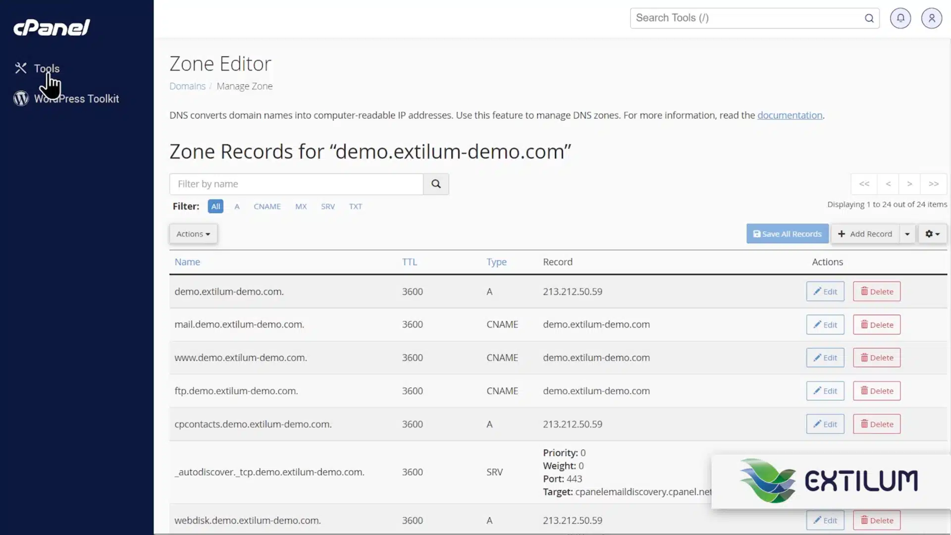Delete cpcontacts.demo.extilum-demo.com. record
951x535 pixels.
tap(877, 424)
